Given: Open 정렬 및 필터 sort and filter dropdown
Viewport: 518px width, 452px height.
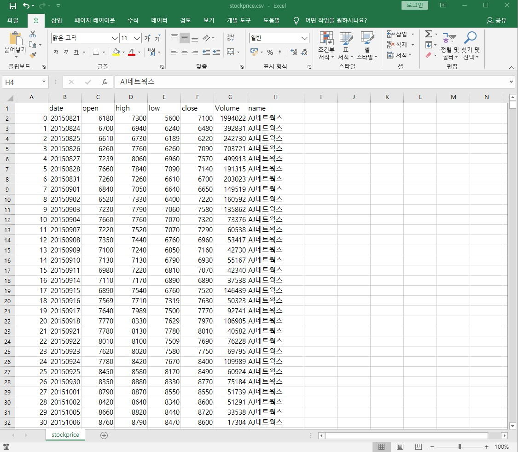Looking at the screenshot, I should pos(449,46).
